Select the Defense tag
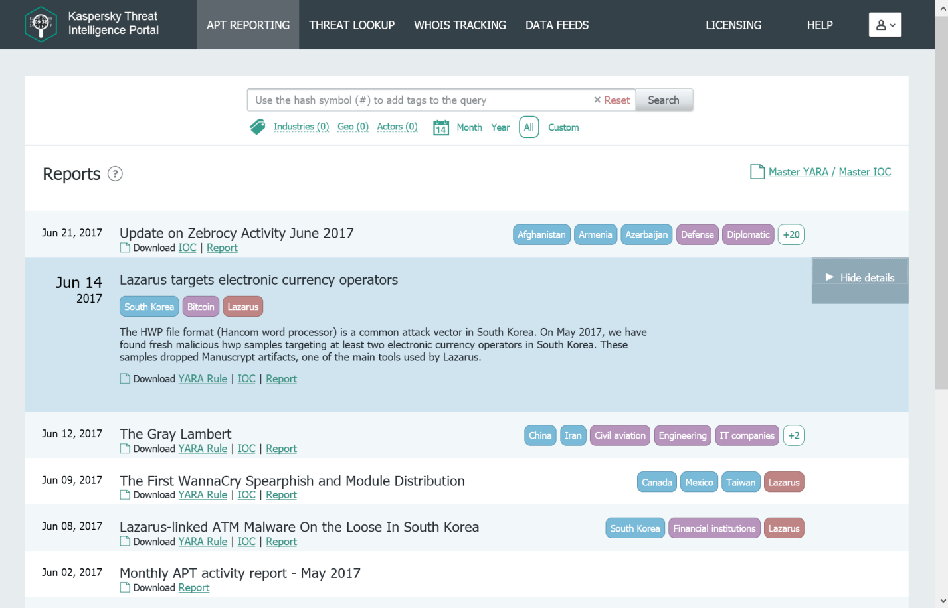The width and height of the screenshot is (948, 608). click(x=698, y=234)
